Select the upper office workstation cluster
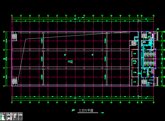Image resolution: width=165 pixels, height=121 pixels. (150, 54)
